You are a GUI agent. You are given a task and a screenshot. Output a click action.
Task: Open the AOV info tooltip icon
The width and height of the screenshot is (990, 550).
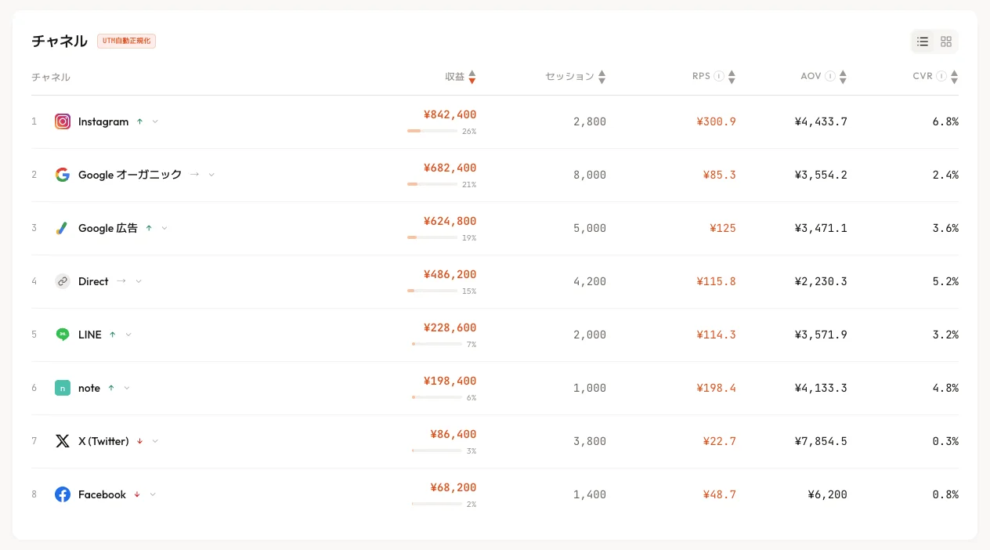829,76
